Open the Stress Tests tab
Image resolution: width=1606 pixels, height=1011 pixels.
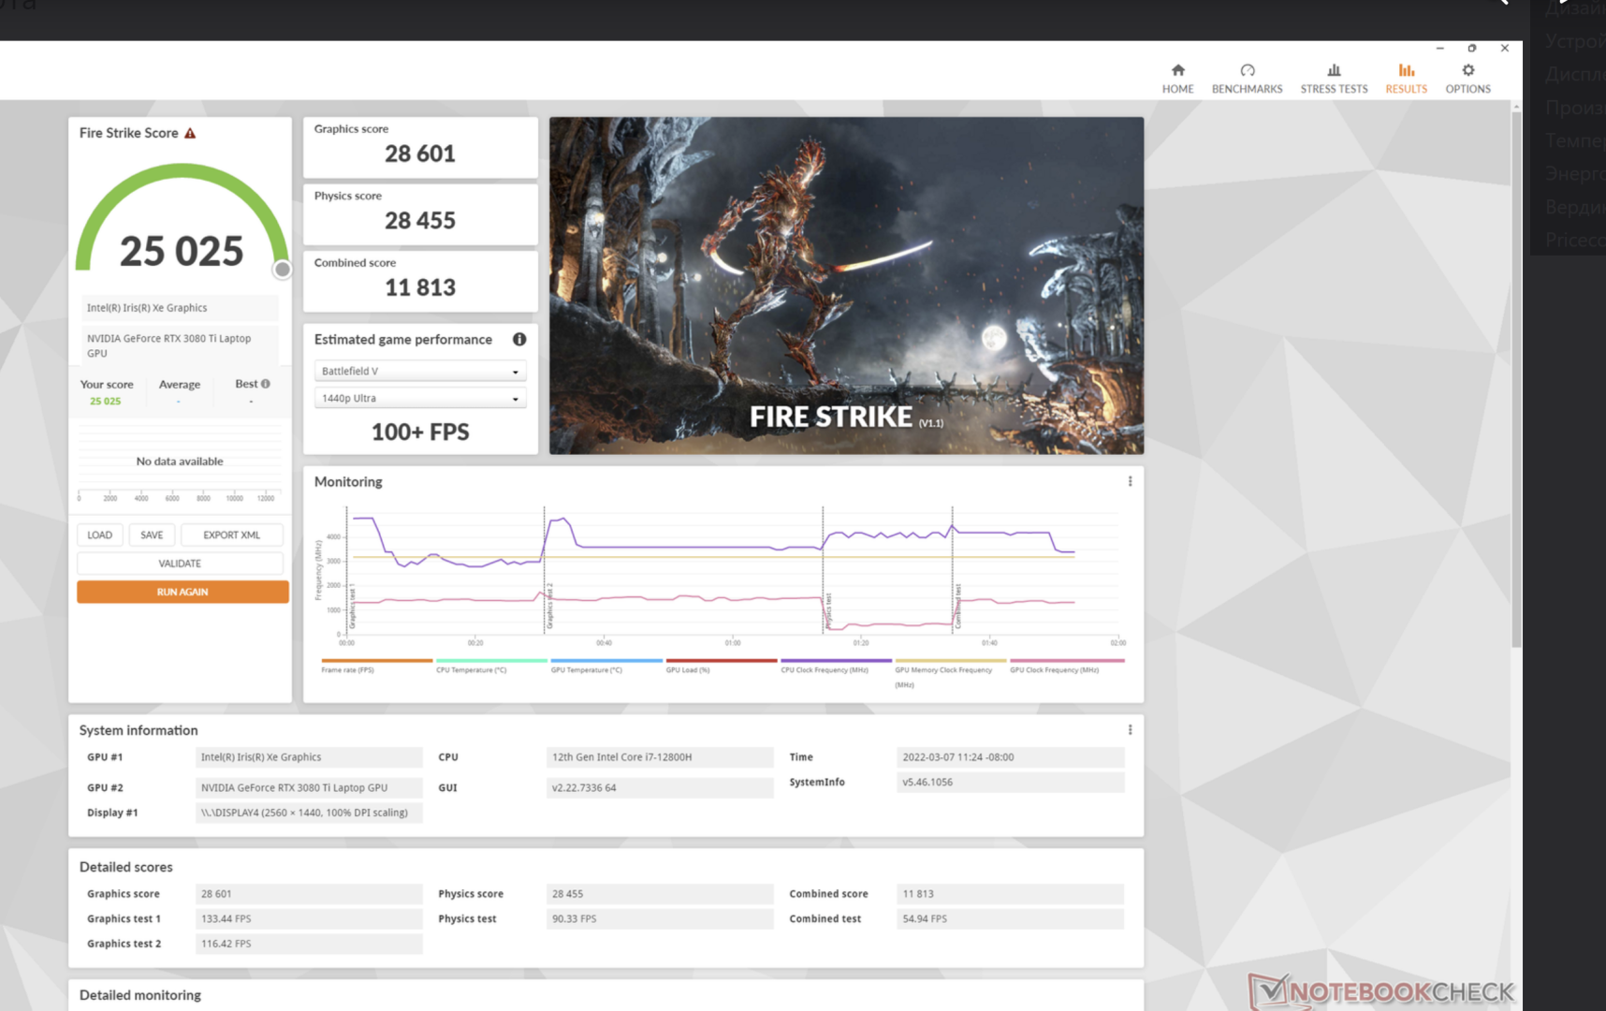click(1334, 79)
